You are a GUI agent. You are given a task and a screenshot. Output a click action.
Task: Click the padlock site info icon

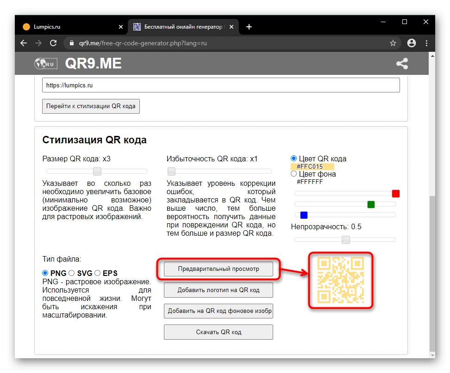pyautogui.click(x=71, y=43)
